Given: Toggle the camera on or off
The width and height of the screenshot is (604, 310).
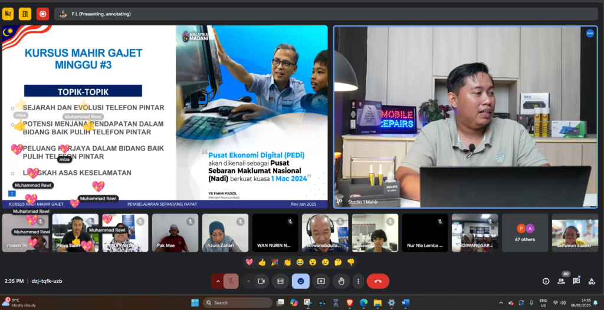Looking at the screenshot, I should (x=261, y=281).
